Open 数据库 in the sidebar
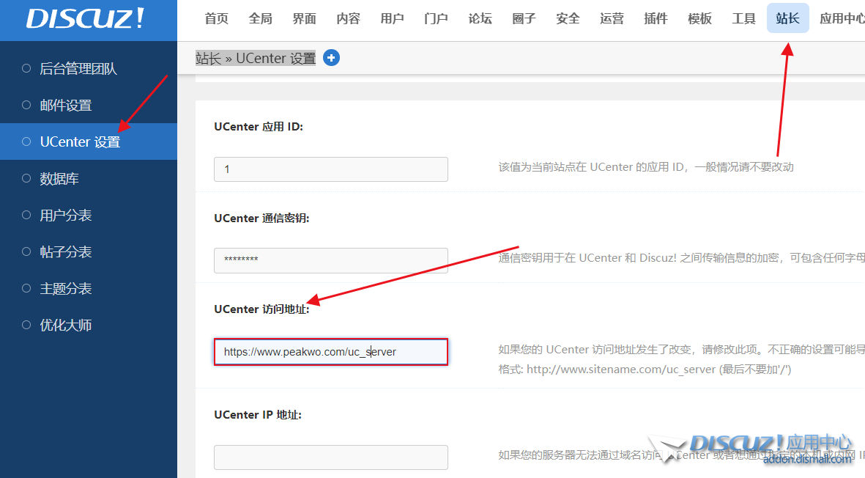Image resolution: width=865 pixels, height=478 pixels. (59, 179)
